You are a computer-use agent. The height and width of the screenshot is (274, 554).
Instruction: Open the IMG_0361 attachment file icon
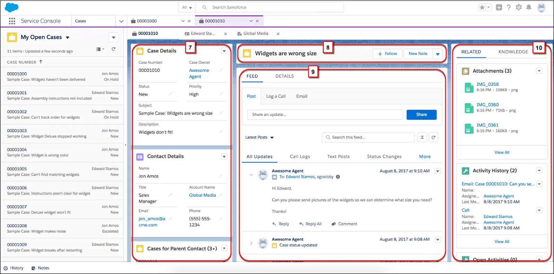[469, 128]
